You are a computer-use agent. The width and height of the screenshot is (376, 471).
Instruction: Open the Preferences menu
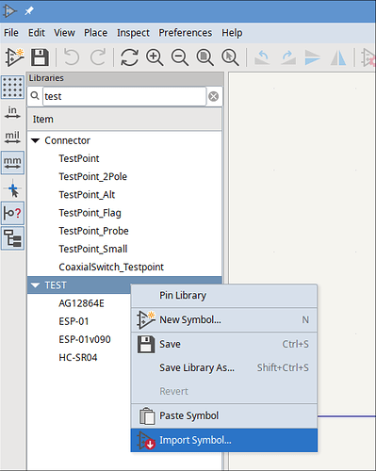point(186,33)
